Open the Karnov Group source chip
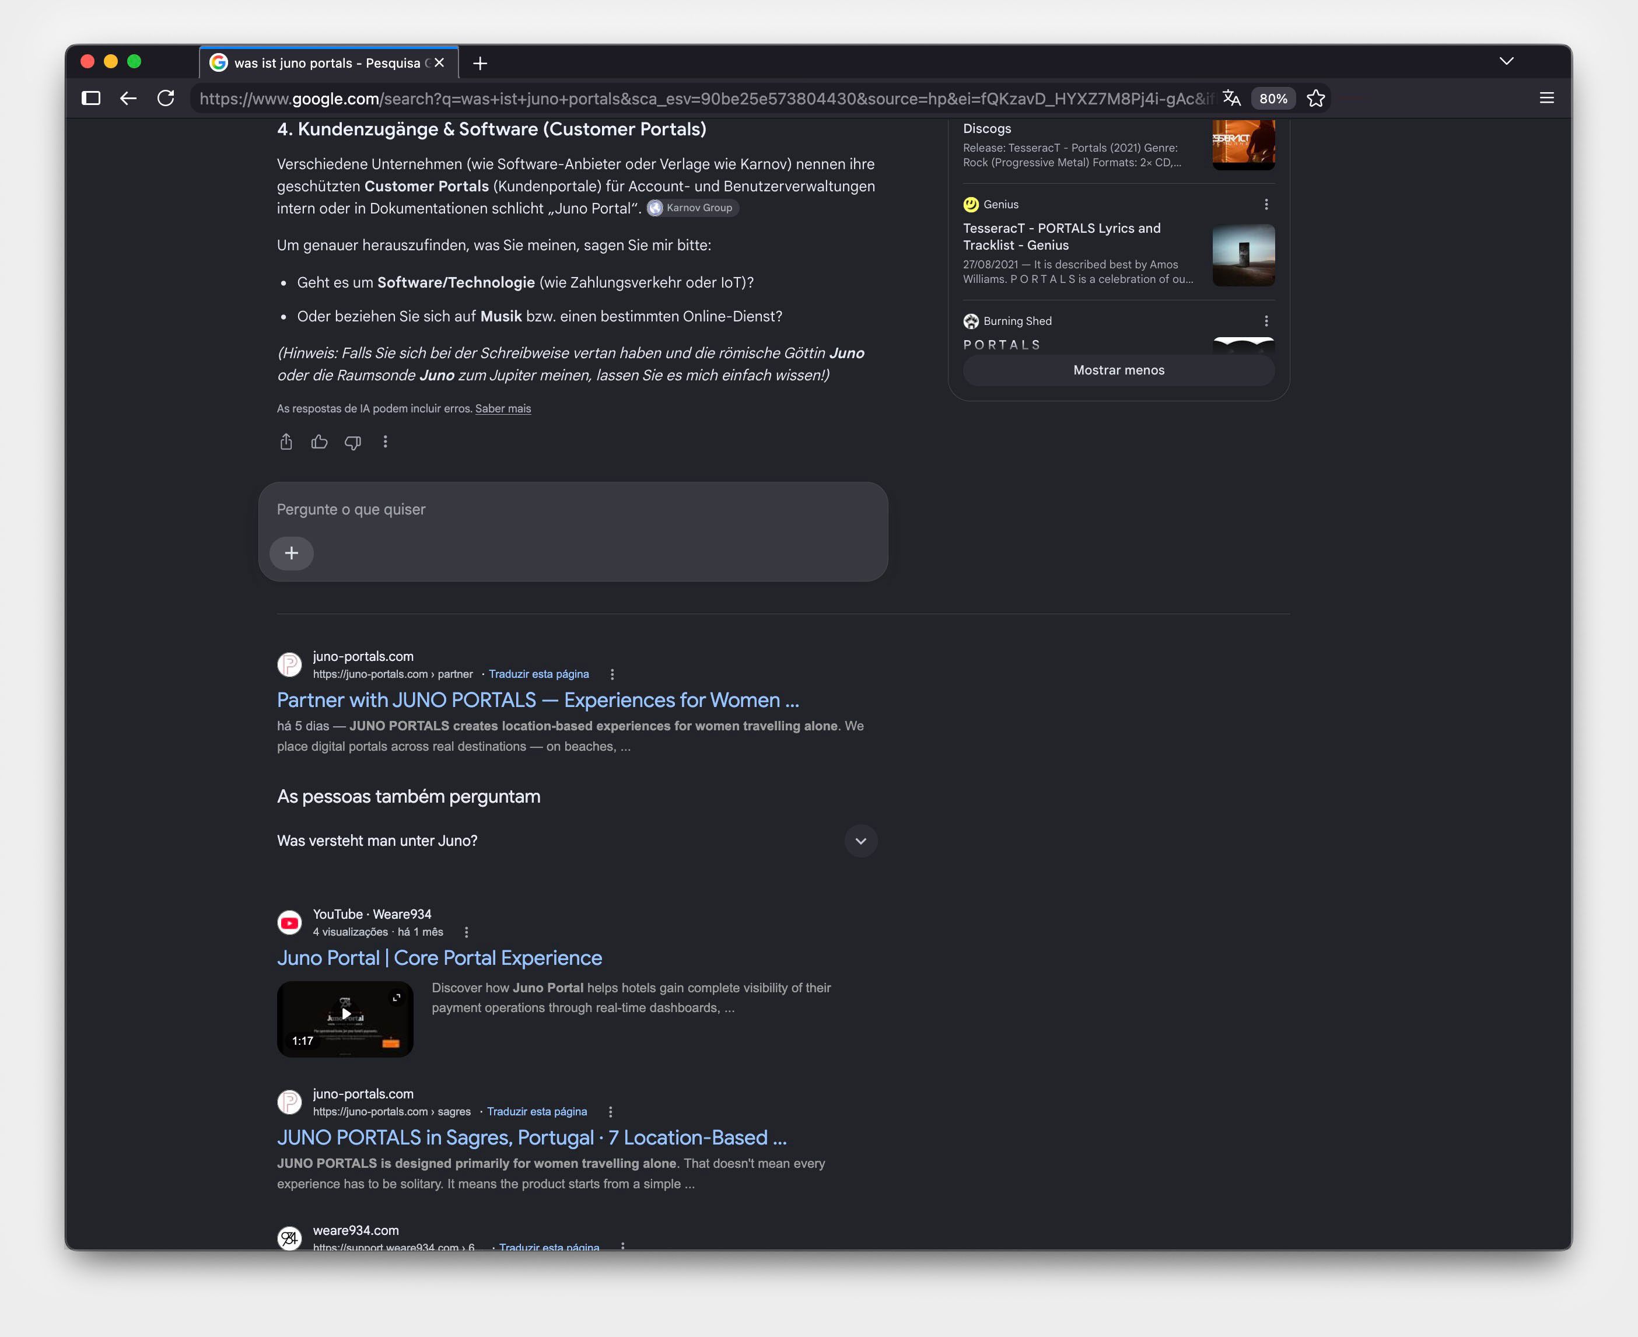The width and height of the screenshot is (1638, 1337). click(x=692, y=208)
